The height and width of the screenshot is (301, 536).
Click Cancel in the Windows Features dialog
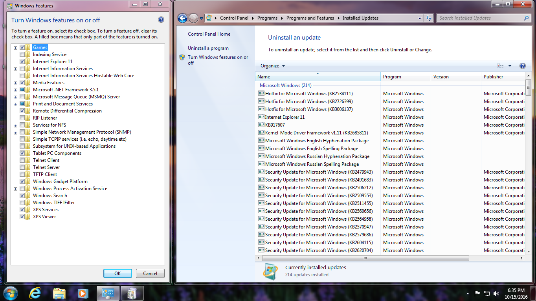[x=150, y=274]
